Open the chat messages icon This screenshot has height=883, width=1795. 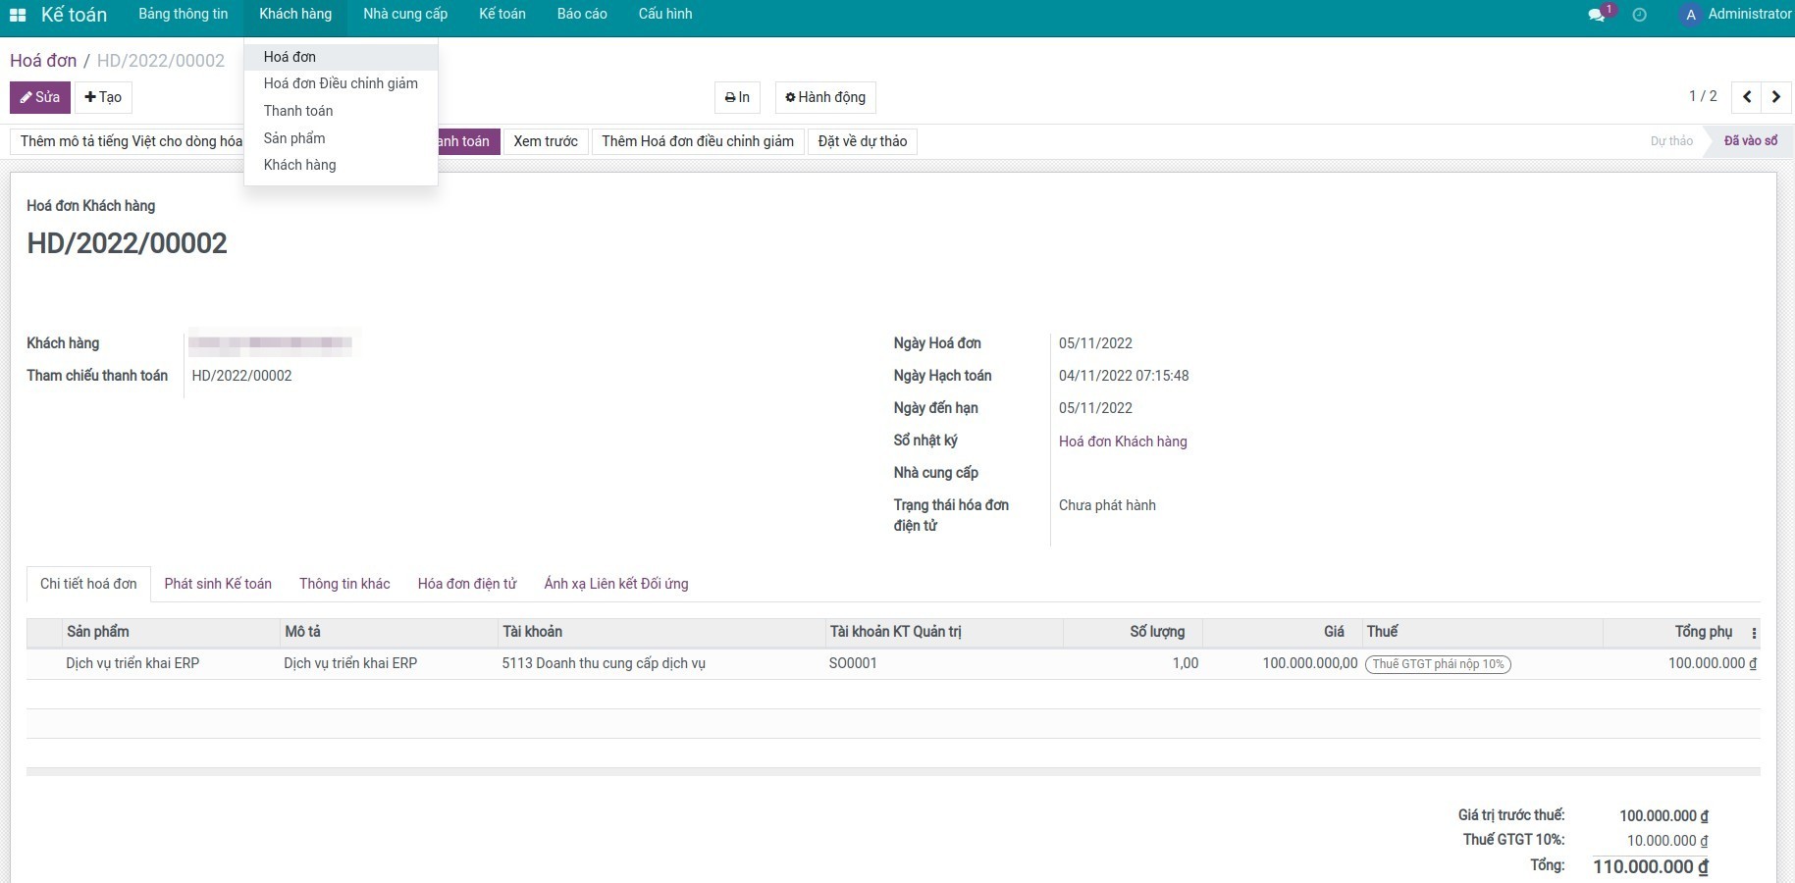pos(1597,15)
